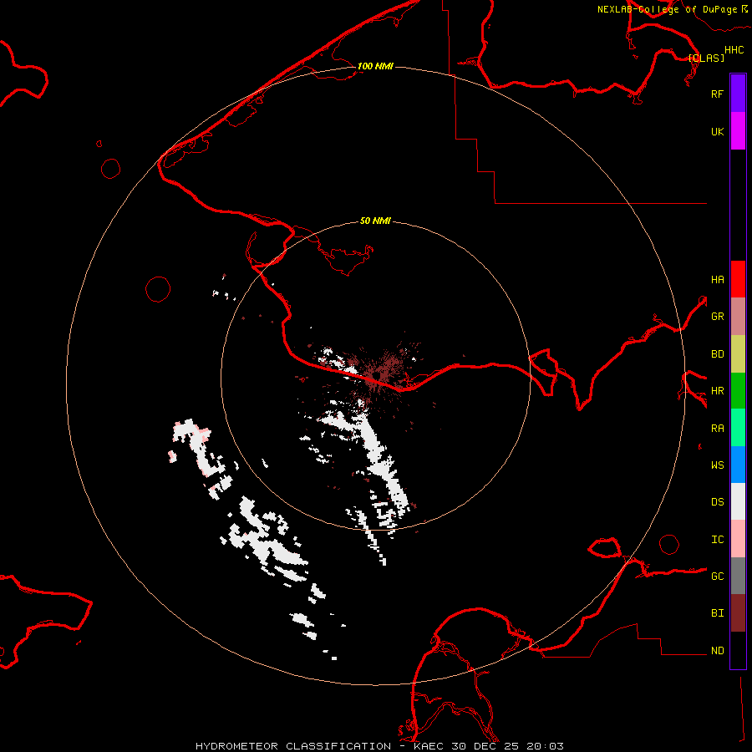Click the GC legend label
The width and height of the screenshot is (752, 752).
pos(717,577)
